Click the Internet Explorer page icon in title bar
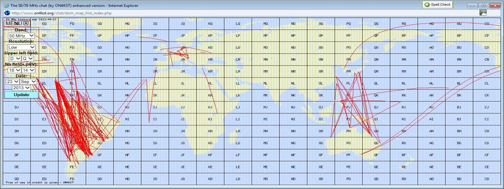 click(x=7, y=5)
